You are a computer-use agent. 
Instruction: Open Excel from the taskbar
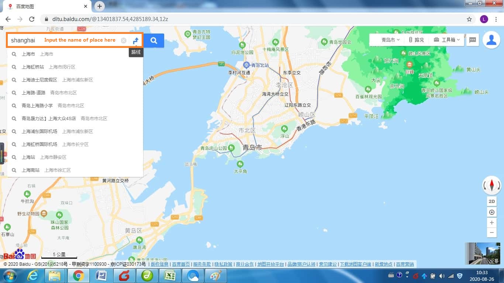(170, 276)
